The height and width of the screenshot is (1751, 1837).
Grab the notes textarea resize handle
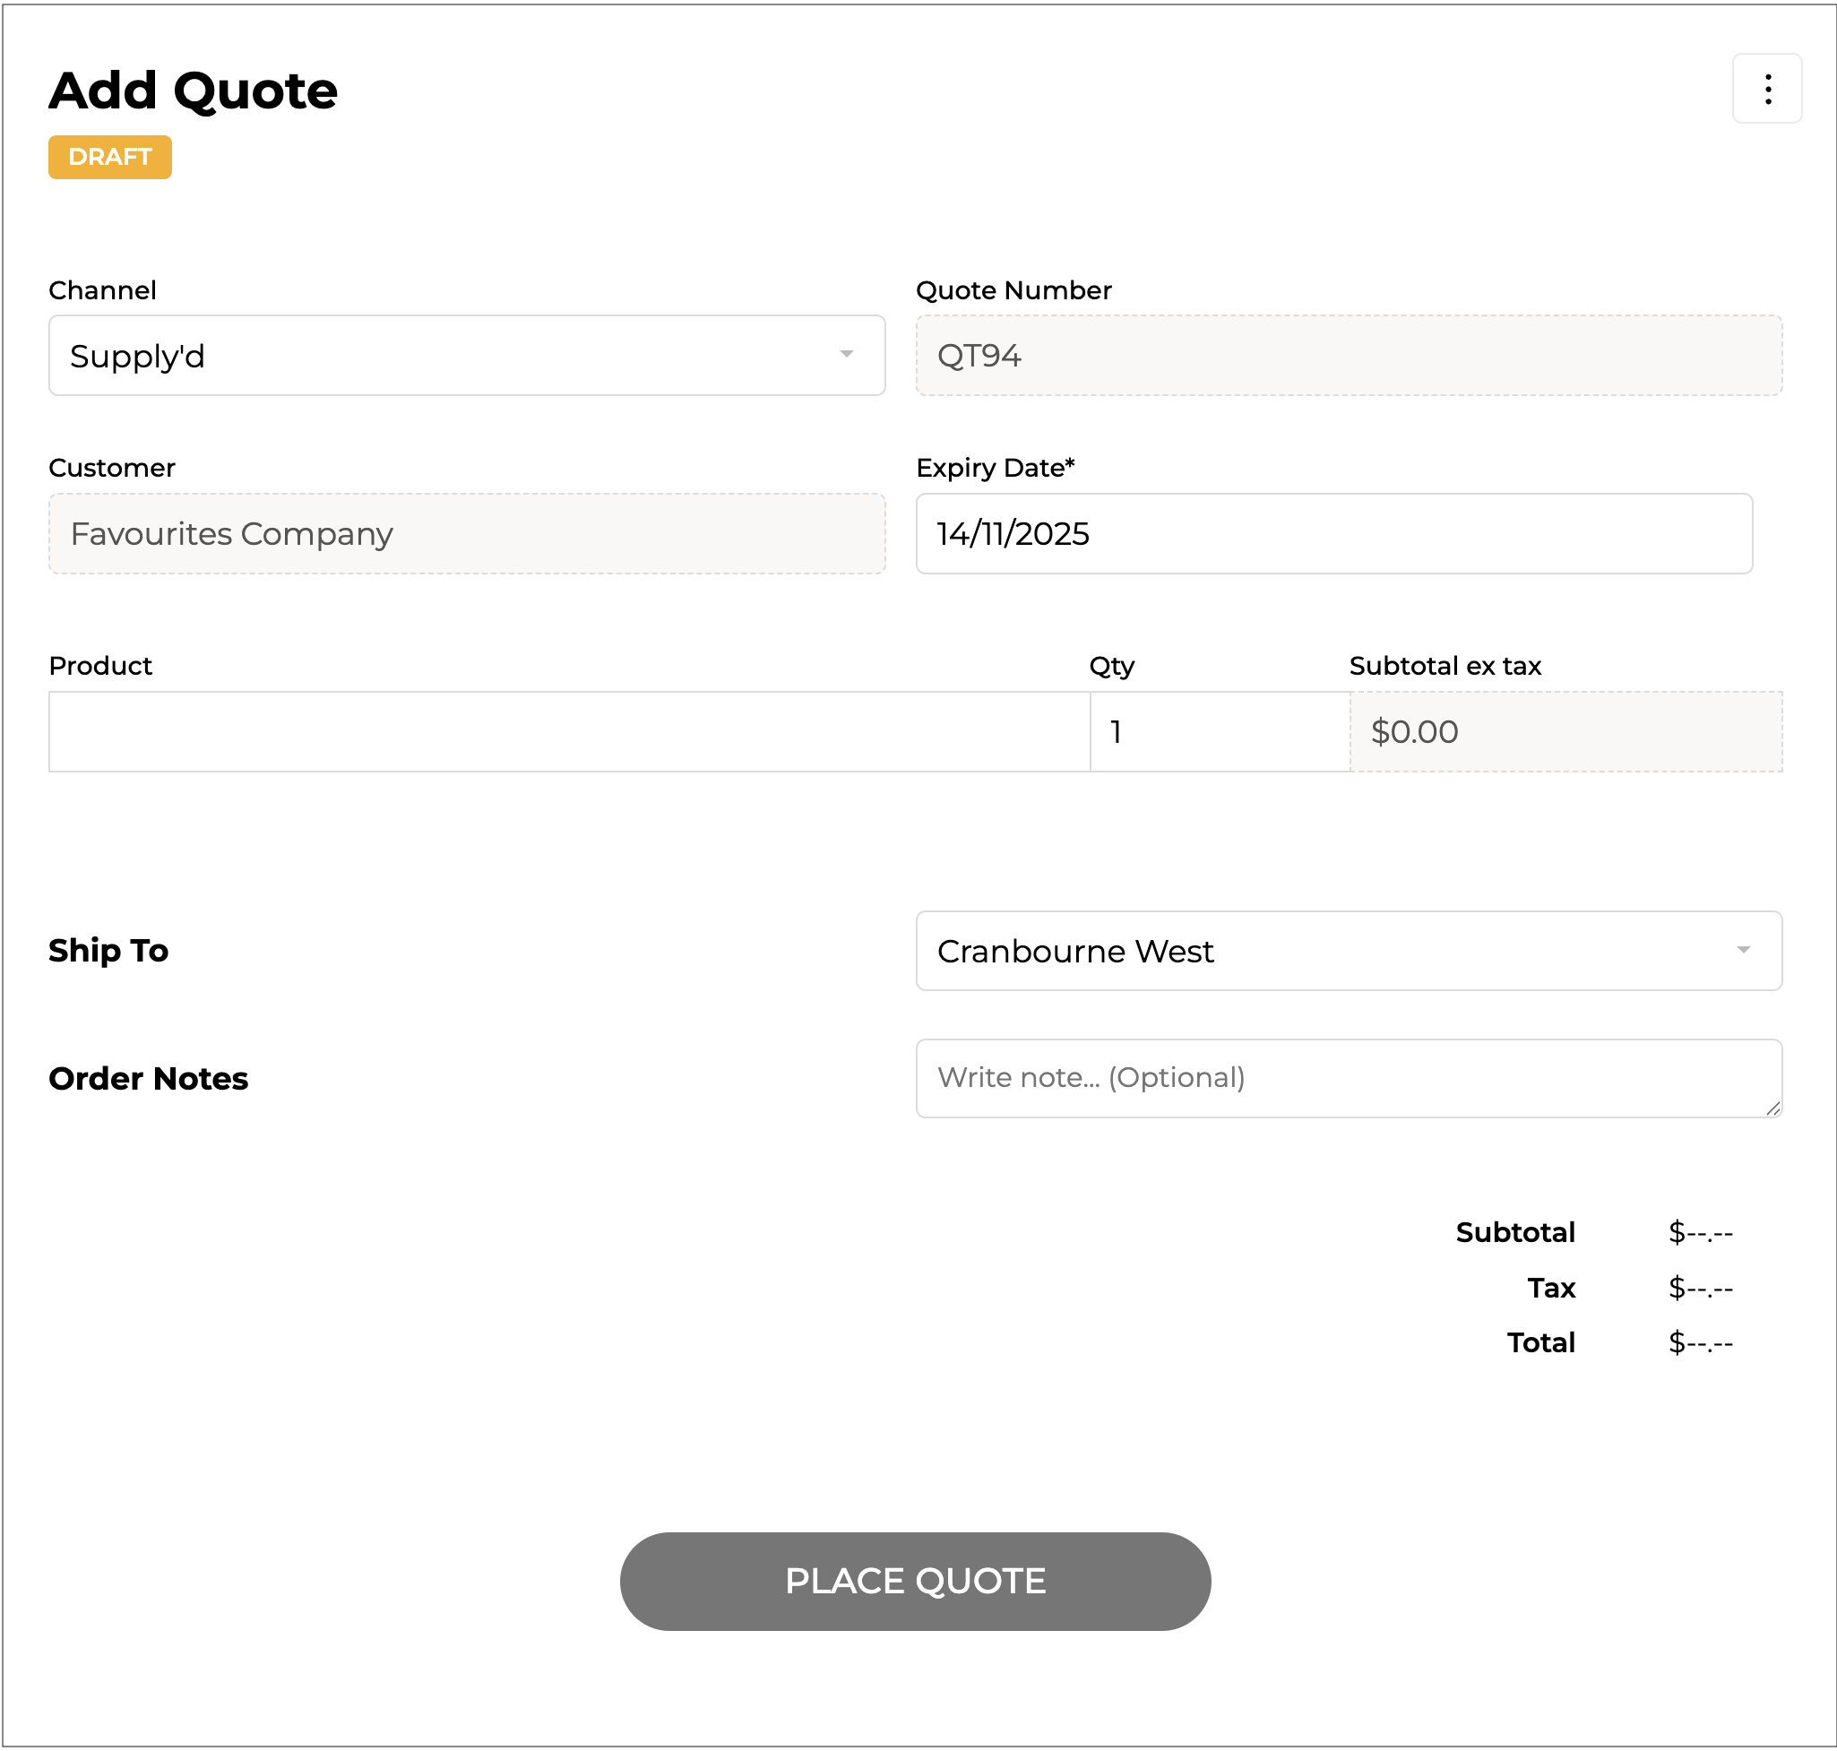[1772, 1108]
